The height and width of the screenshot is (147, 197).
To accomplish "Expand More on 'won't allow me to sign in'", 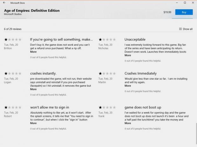I will tap(33, 123).
